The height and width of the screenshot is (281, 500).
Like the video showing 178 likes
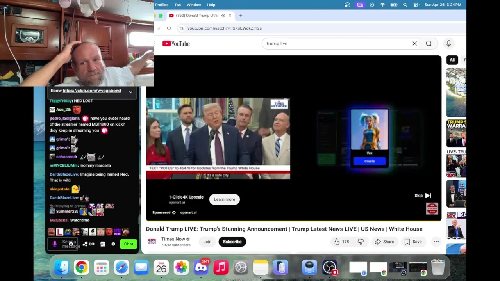[341, 242]
